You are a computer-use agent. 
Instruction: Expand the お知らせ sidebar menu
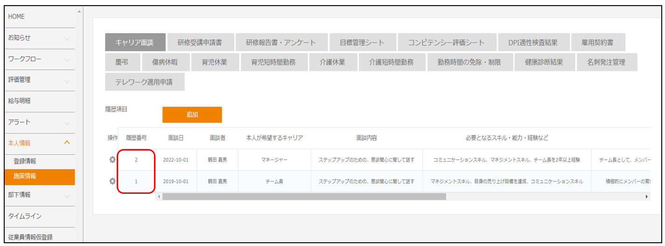pyautogui.click(x=67, y=38)
